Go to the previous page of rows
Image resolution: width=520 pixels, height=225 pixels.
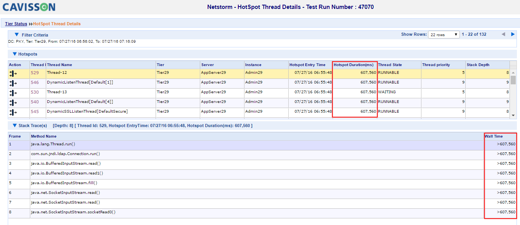[503, 34]
